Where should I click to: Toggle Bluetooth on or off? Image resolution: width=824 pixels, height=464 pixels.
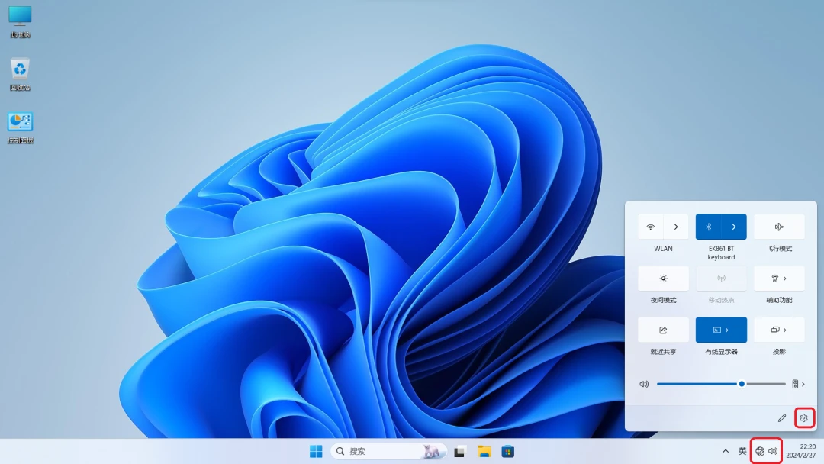(x=708, y=227)
